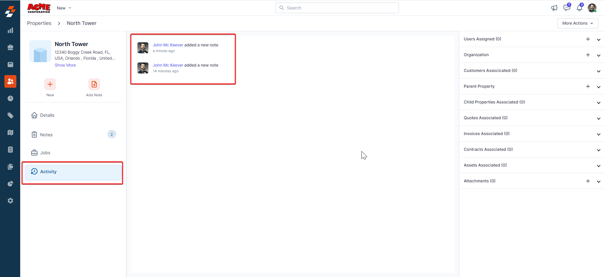The image size is (605, 277).
Task: Click the Add Note icon button
Action: (94, 84)
